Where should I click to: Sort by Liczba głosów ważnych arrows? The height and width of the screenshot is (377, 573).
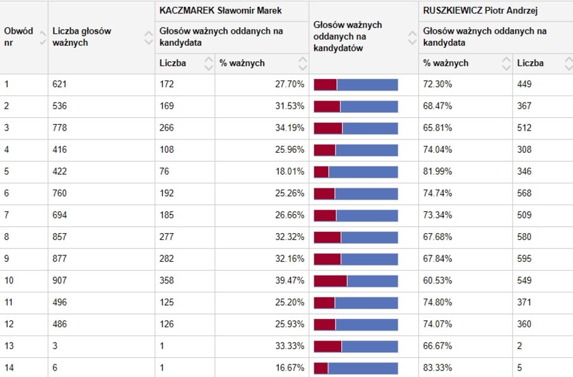click(x=148, y=37)
